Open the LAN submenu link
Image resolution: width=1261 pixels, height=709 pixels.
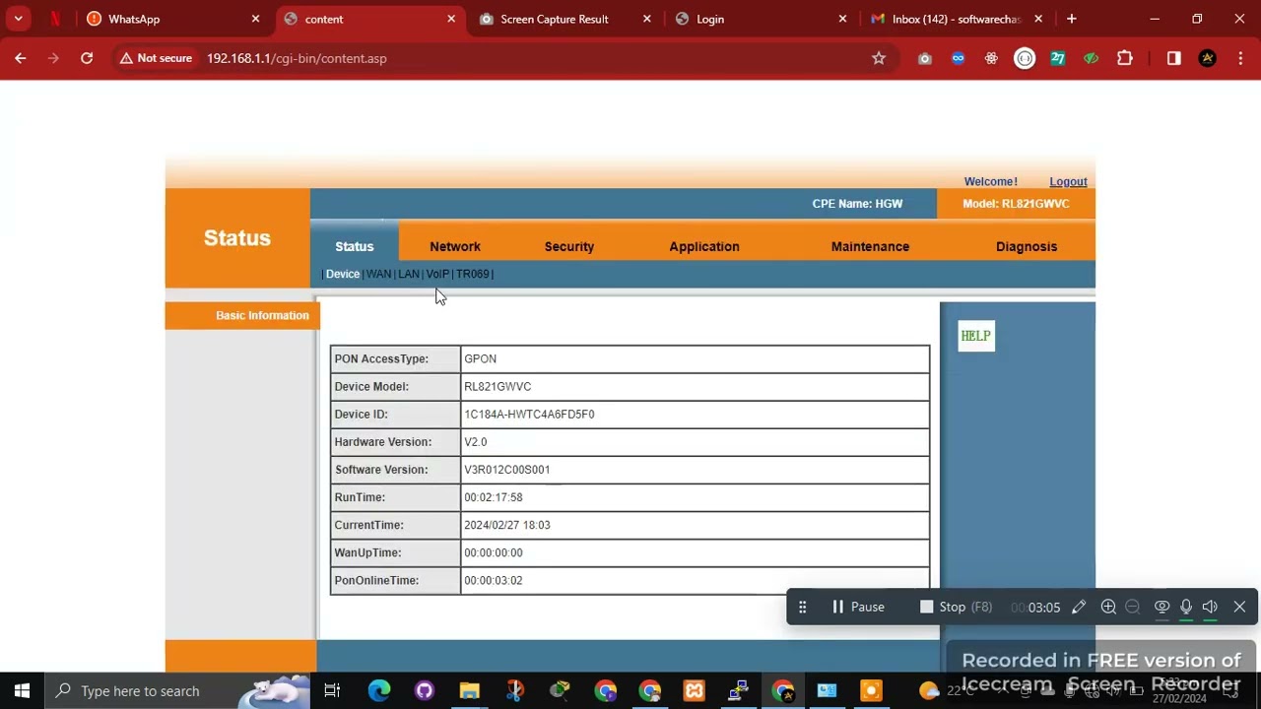pos(409,274)
